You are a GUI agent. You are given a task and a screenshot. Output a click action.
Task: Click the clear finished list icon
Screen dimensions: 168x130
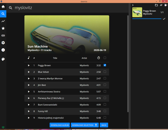tap(161, 5)
